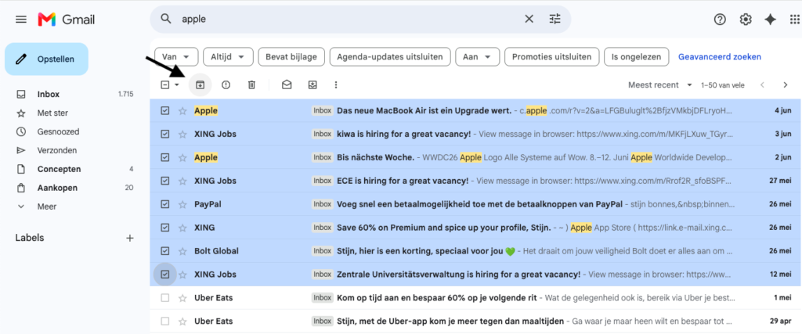Screen dimensions: 802x334
Task: Mark selected emails as read
Action: coord(287,84)
